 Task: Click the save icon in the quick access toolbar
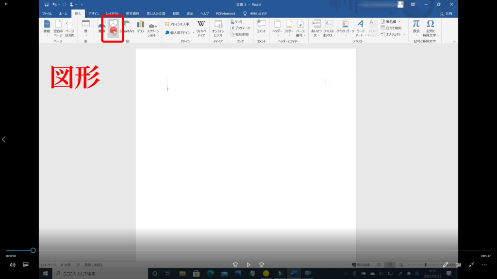tap(47, 4)
